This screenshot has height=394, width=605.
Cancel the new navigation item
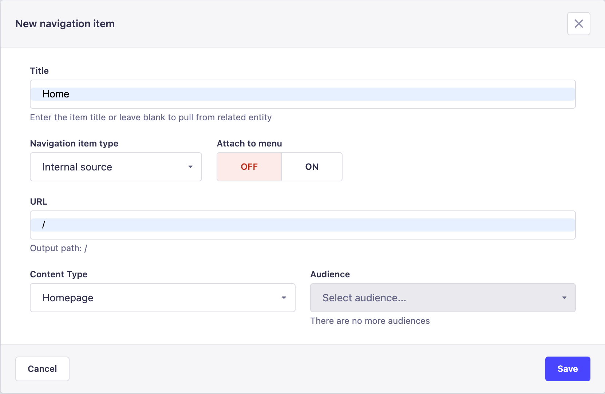pos(42,369)
